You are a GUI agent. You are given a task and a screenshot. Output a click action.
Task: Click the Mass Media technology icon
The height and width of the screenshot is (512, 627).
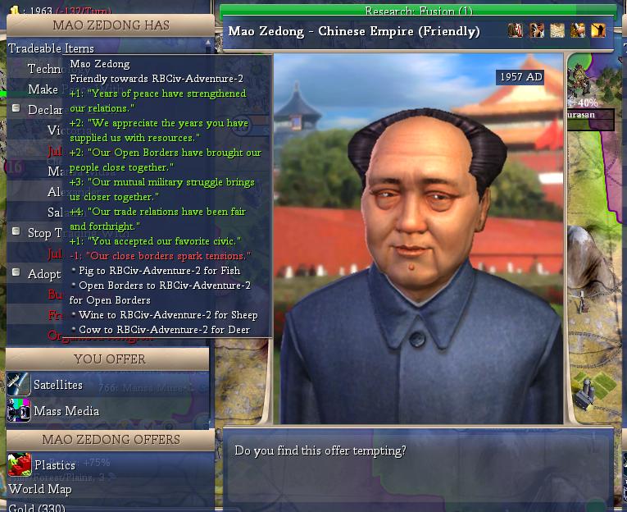[x=18, y=410]
